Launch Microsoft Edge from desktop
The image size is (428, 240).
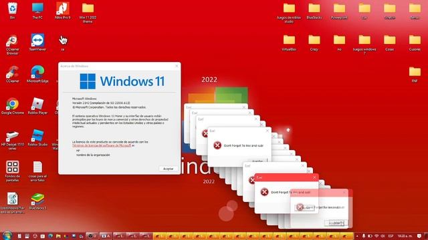(37, 74)
